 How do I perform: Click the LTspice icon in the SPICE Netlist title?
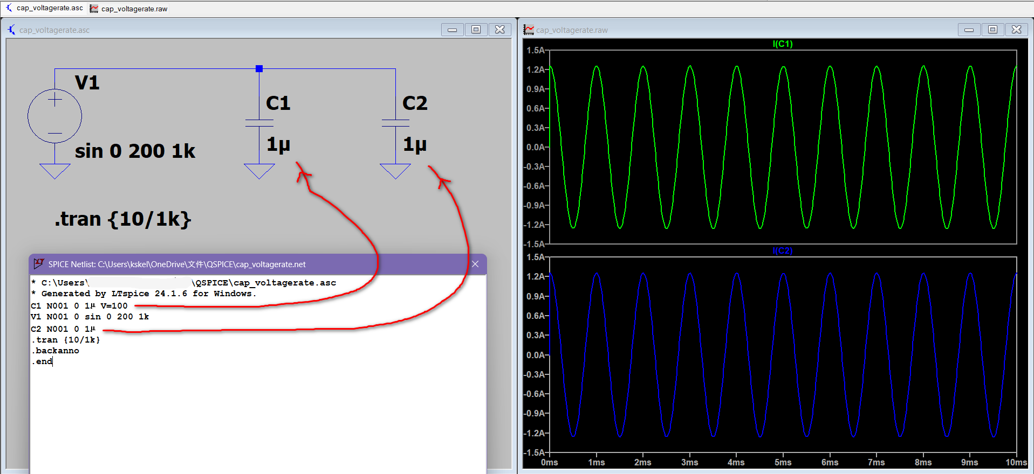(39, 263)
